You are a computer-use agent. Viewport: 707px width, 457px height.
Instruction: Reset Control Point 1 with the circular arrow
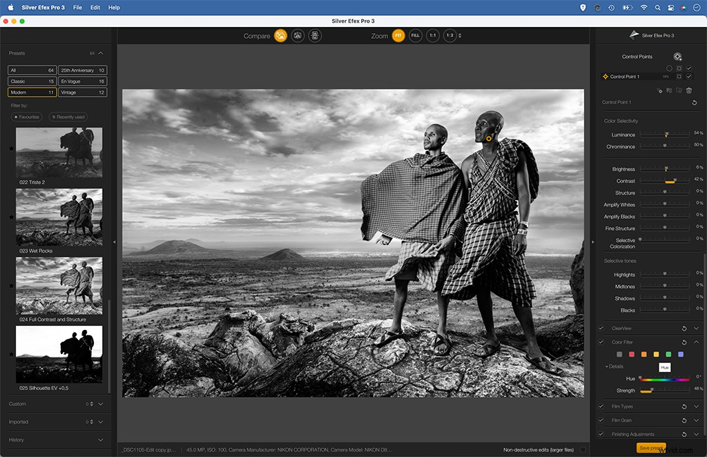coord(695,102)
